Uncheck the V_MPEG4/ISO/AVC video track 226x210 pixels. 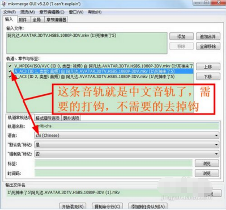10,66
